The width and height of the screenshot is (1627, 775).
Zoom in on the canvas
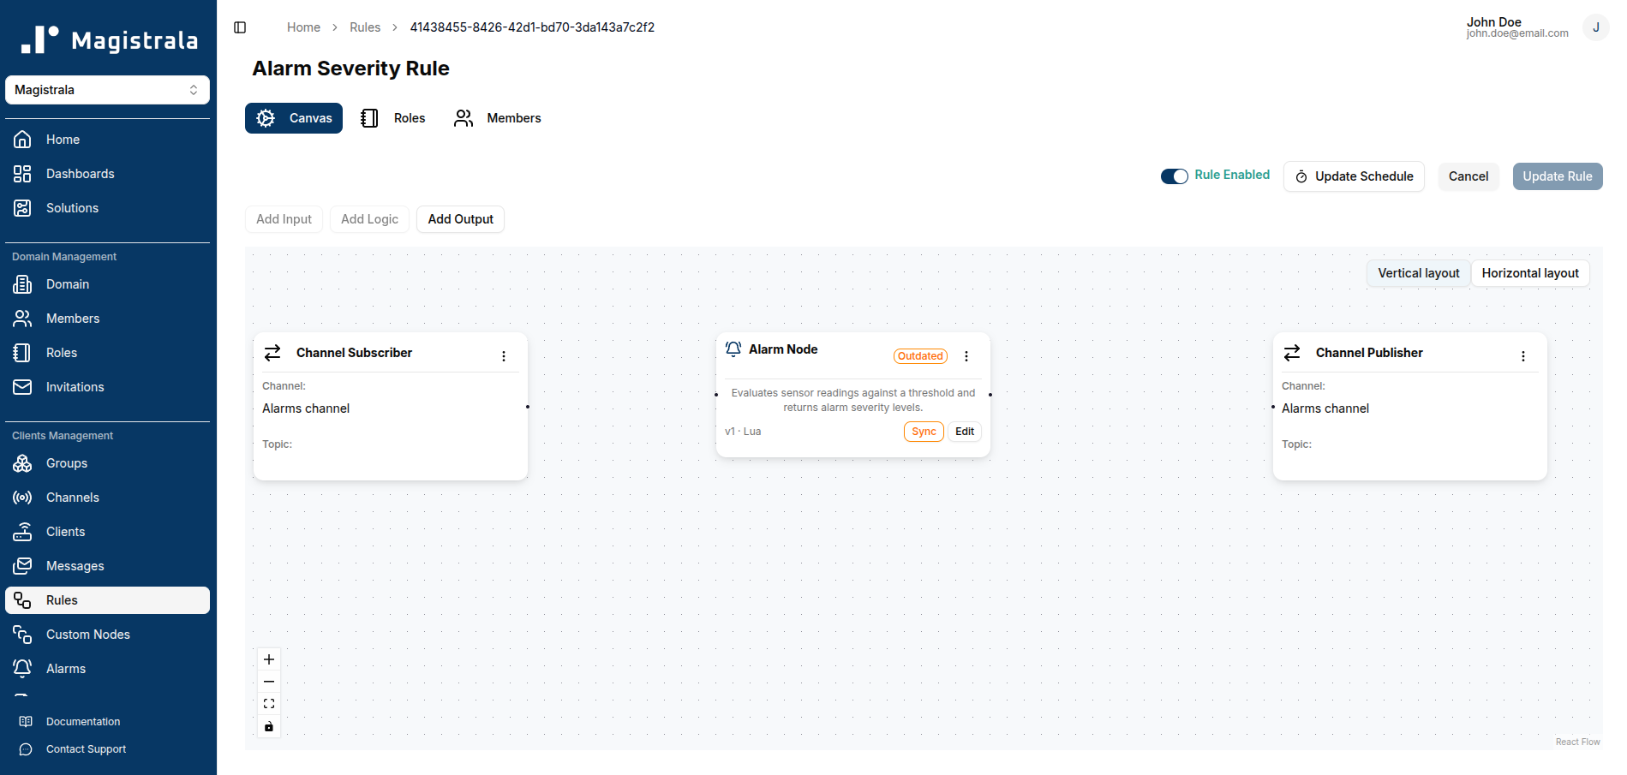click(x=269, y=659)
